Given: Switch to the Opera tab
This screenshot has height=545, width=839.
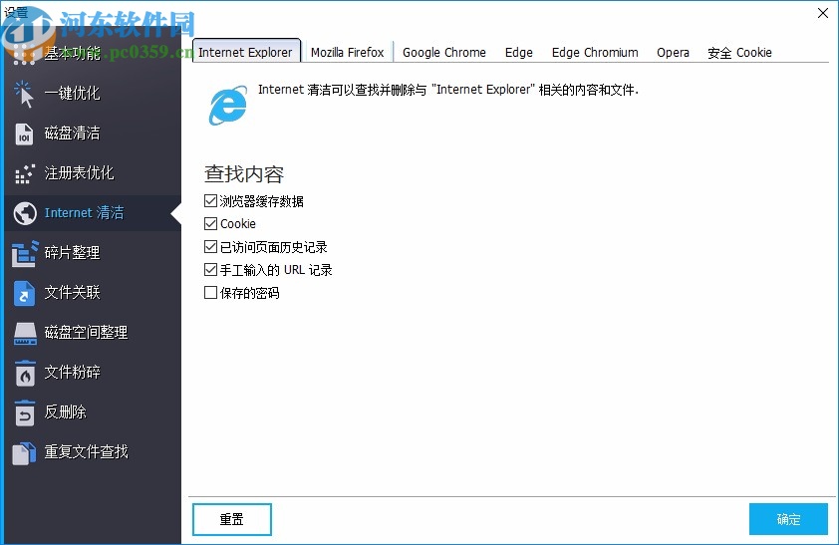Looking at the screenshot, I should (674, 53).
